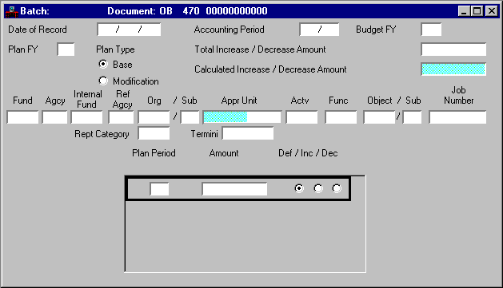The width and height of the screenshot is (503, 288).
Task: Close the document window
Action: 492,11
